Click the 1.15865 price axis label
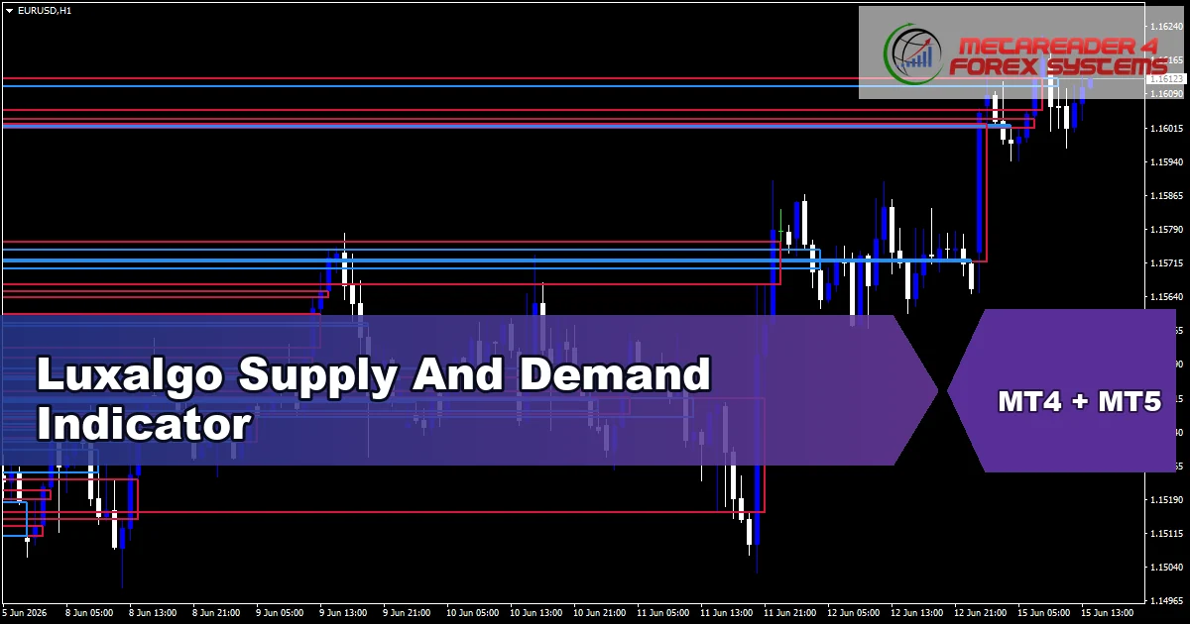This screenshot has width=1190, height=624. tap(1165, 196)
